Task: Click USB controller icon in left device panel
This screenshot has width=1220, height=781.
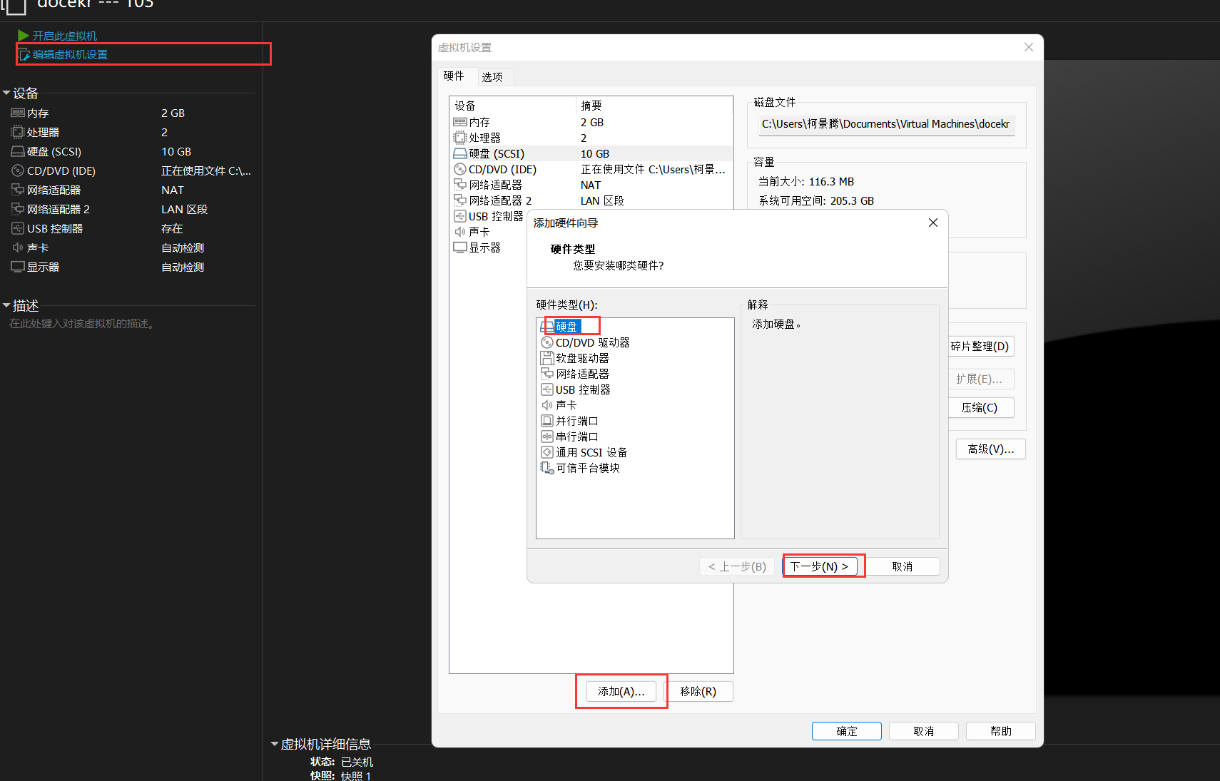Action: [x=18, y=228]
